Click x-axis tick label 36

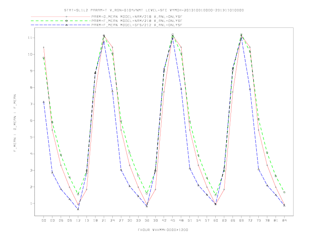[147, 220]
